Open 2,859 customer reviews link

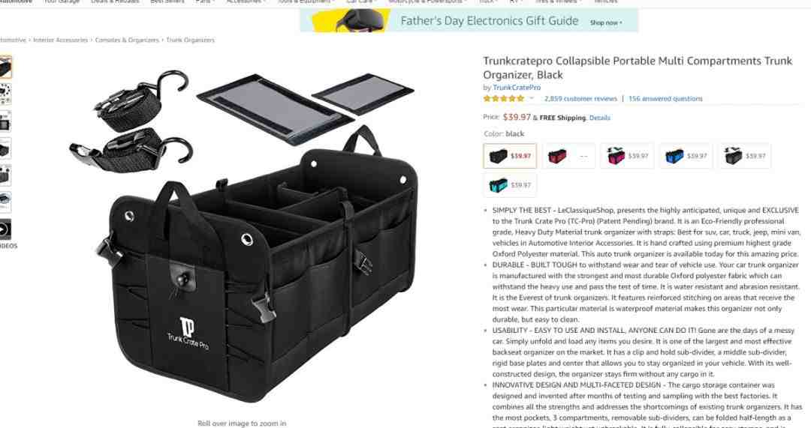tap(580, 99)
